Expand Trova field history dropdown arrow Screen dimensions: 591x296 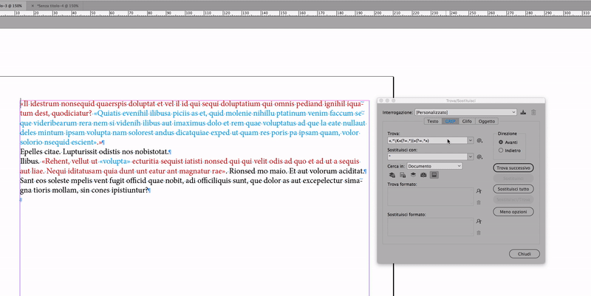(x=471, y=140)
